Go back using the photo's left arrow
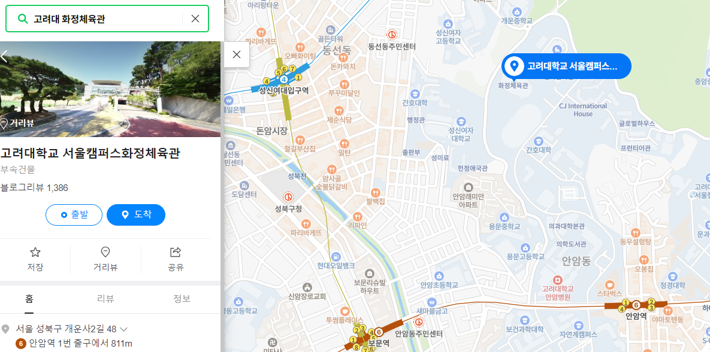710x352 pixels. click(5, 56)
